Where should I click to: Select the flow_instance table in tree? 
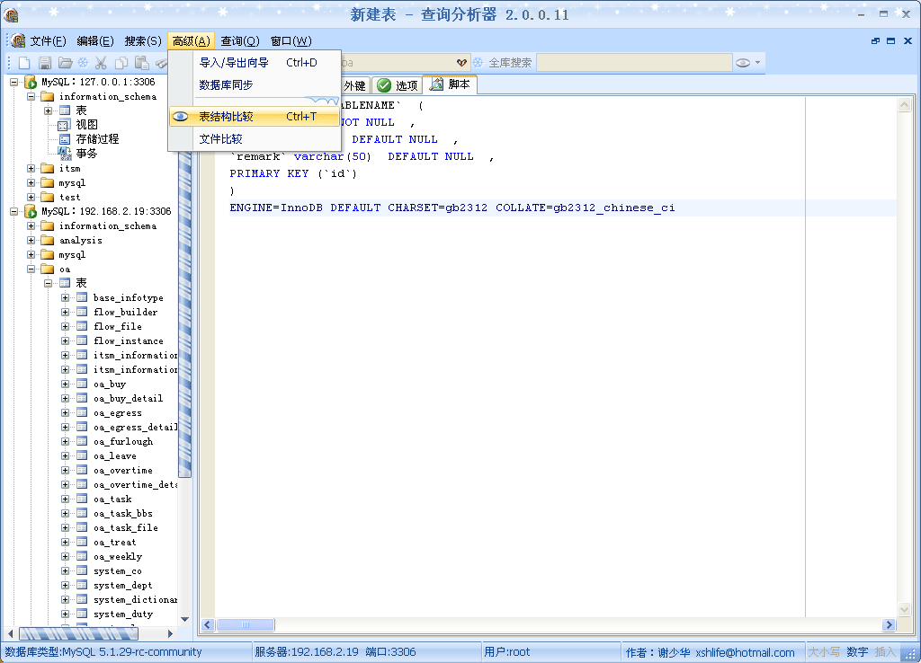pyautogui.click(x=128, y=340)
